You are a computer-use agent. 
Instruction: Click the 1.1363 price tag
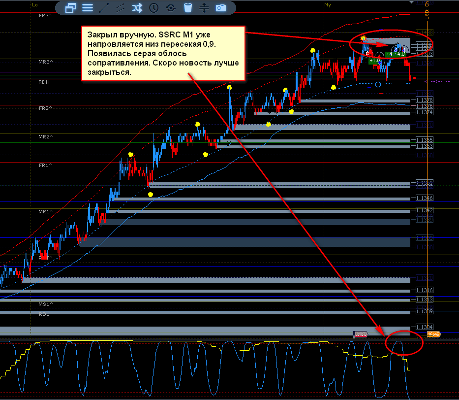point(424,146)
